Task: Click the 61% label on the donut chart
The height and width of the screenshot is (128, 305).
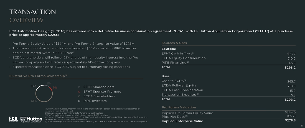Action: coord(34,101)
